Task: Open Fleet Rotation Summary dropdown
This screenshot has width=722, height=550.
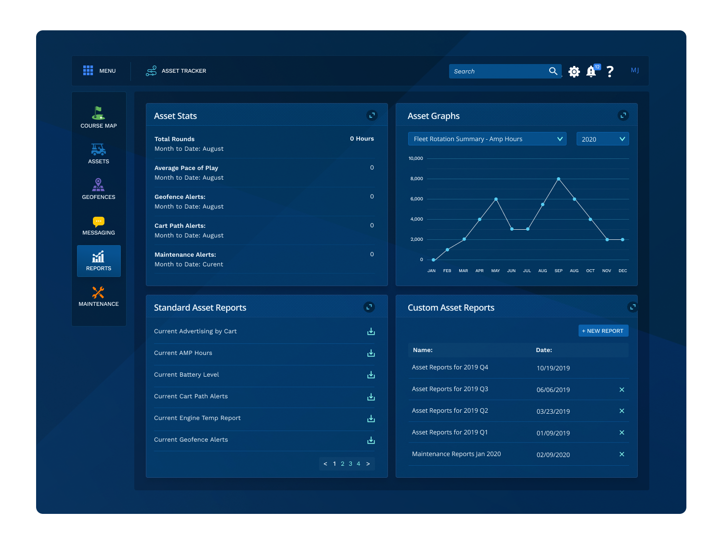Action: pos(487,139)
